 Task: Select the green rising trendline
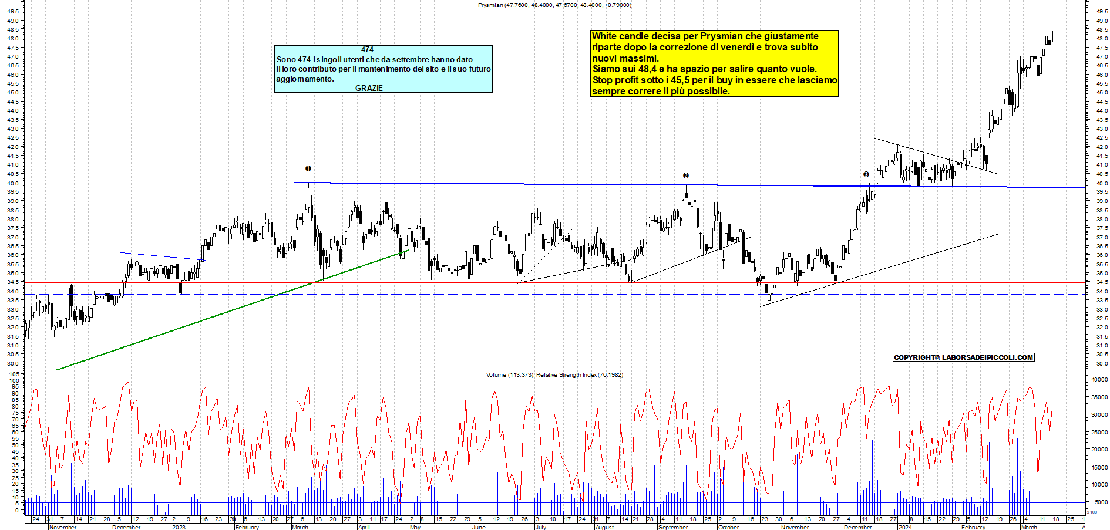(233, 310)
